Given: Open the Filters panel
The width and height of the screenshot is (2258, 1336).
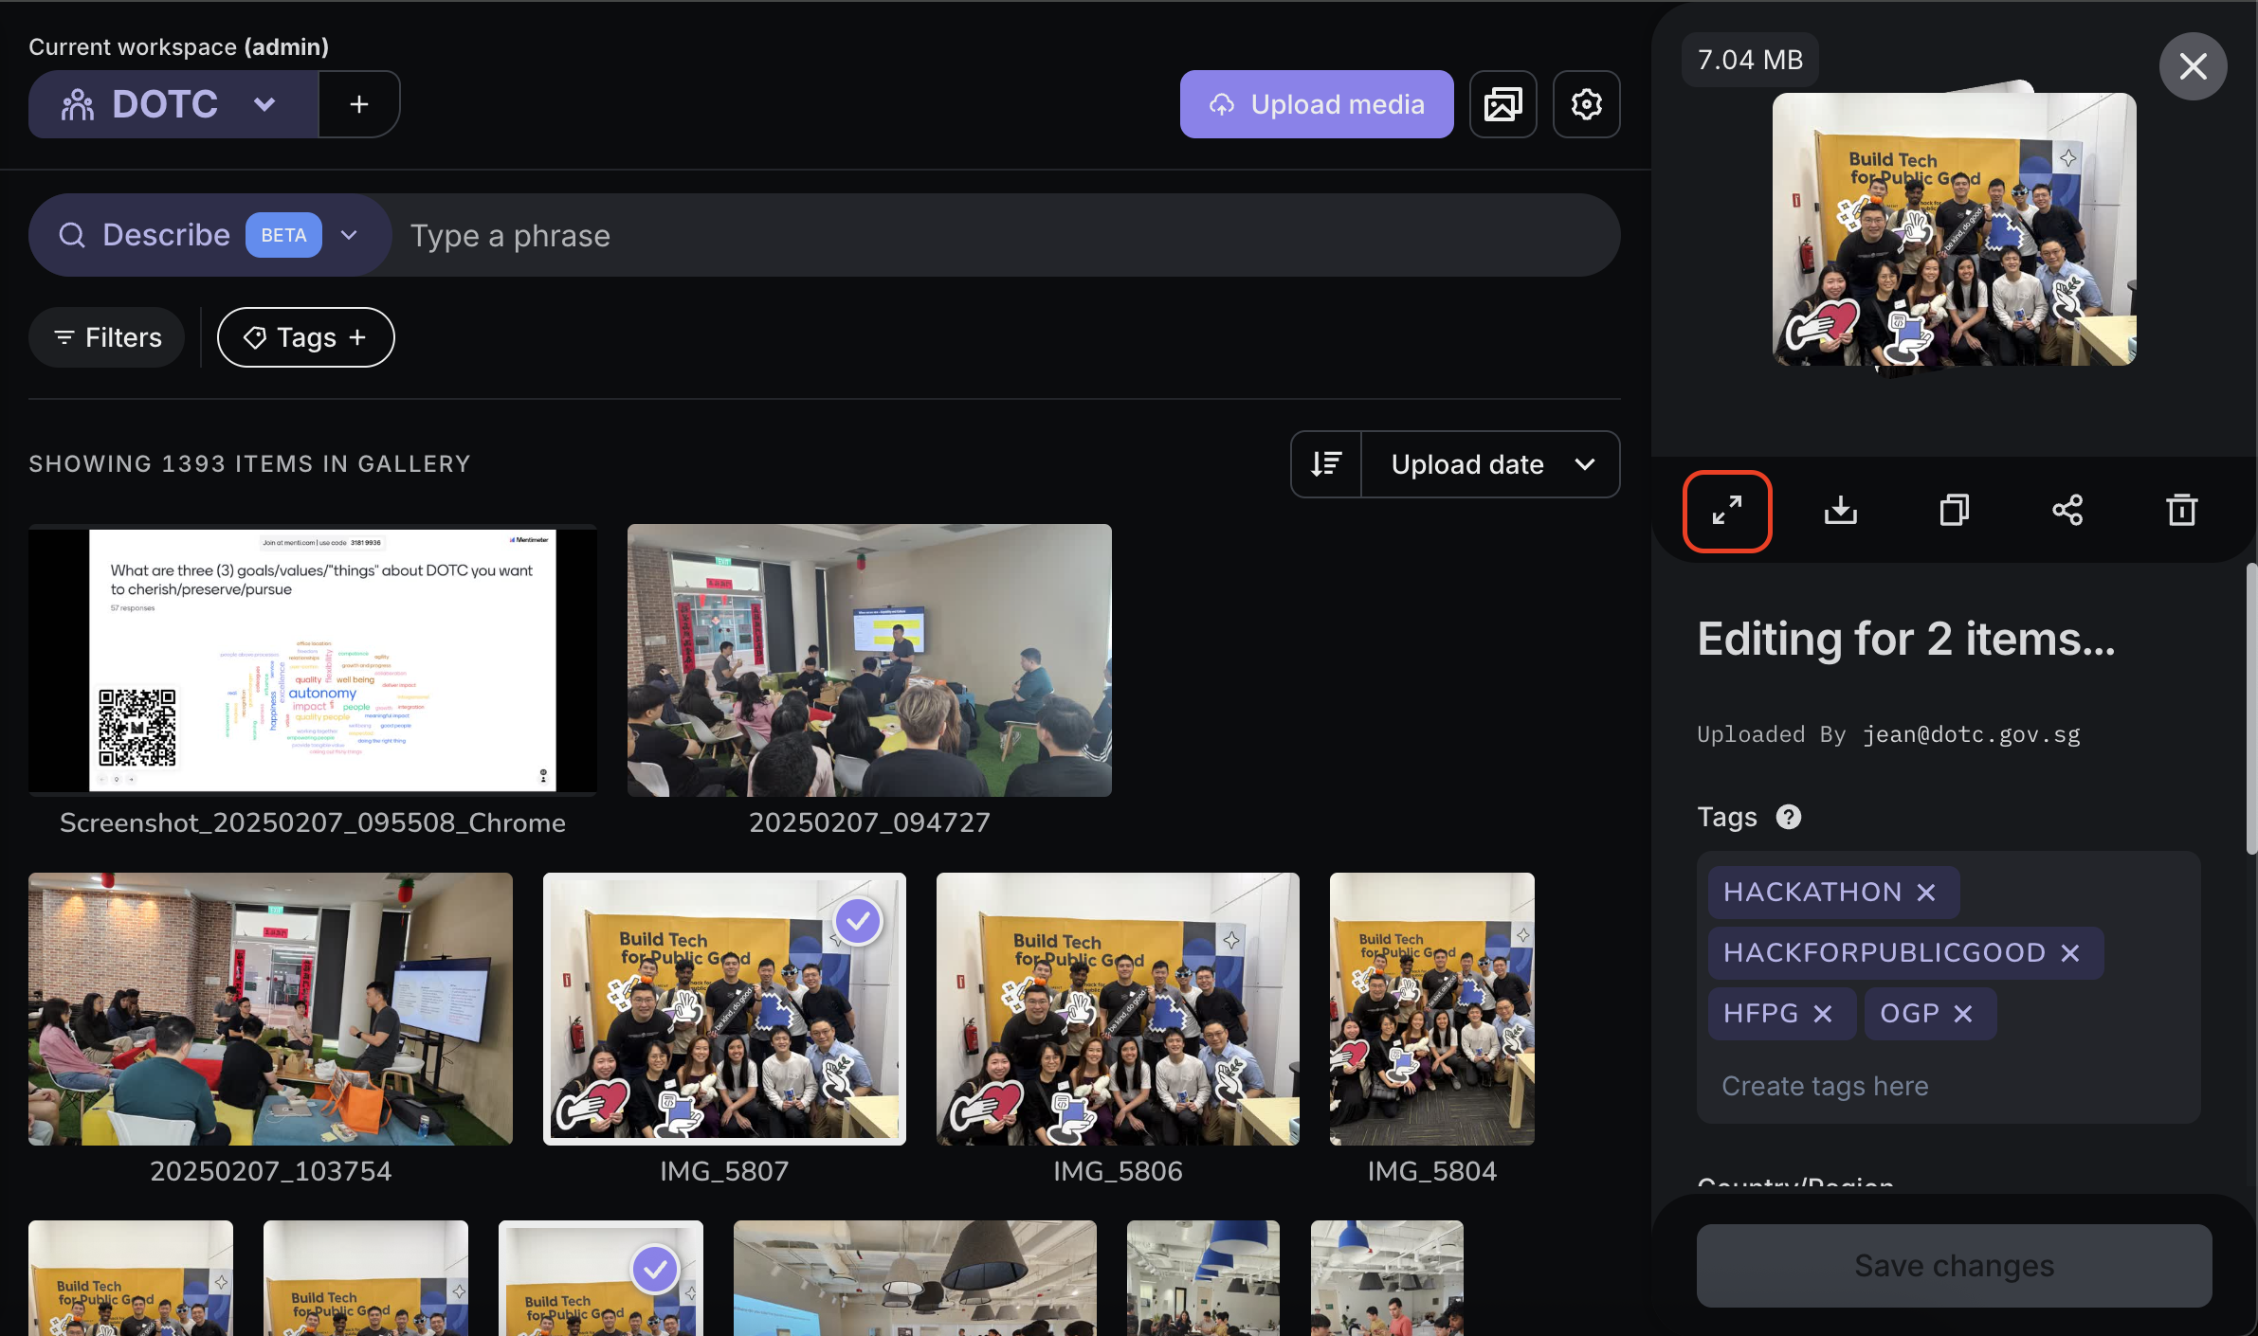Looking at the screenshot, I should (106, 337).
